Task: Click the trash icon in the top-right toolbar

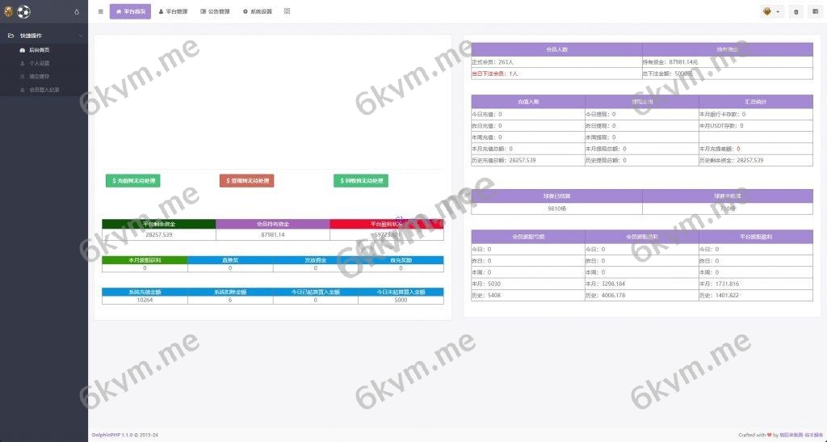Action: coord(796,11)
